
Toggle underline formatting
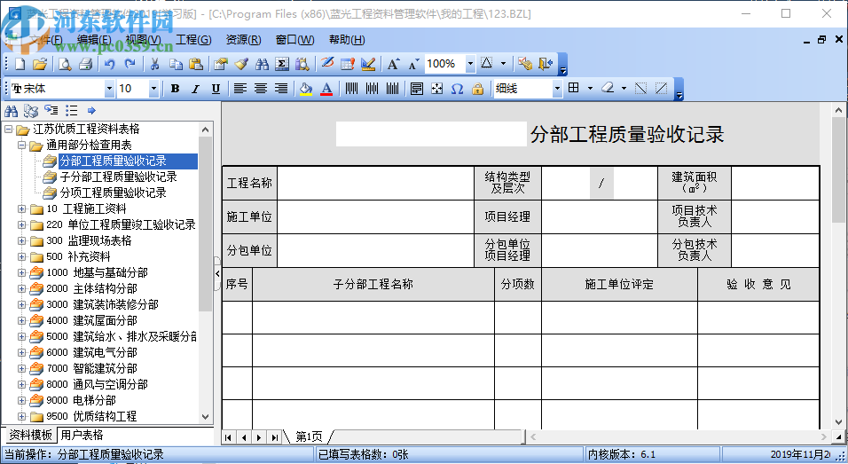pyautogui.click(x=216, y=89)
